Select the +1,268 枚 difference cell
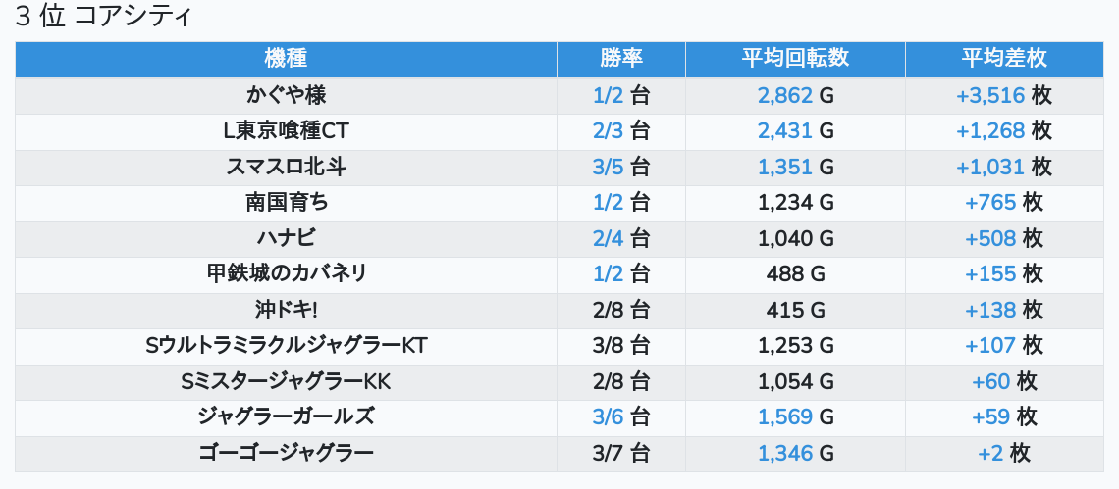 click(1003, 131)
